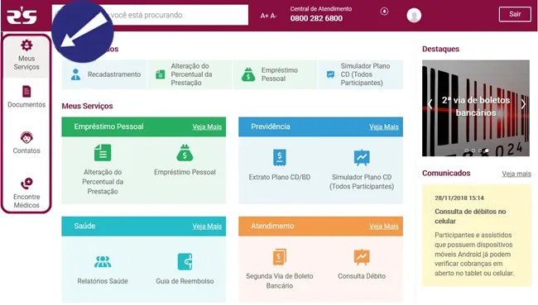Open the user profile avatar
The height and width of the screenshot is (305, 538).
(414, 15)
